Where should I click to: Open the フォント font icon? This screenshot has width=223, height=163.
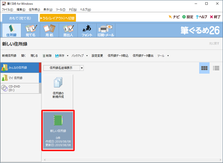point(87,30)
